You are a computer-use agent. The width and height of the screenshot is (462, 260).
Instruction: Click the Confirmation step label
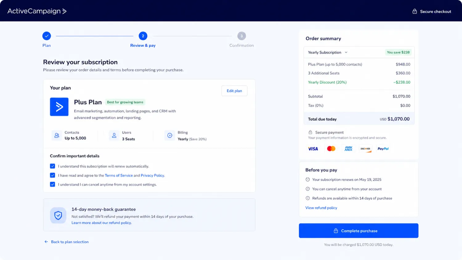(241, 45)
